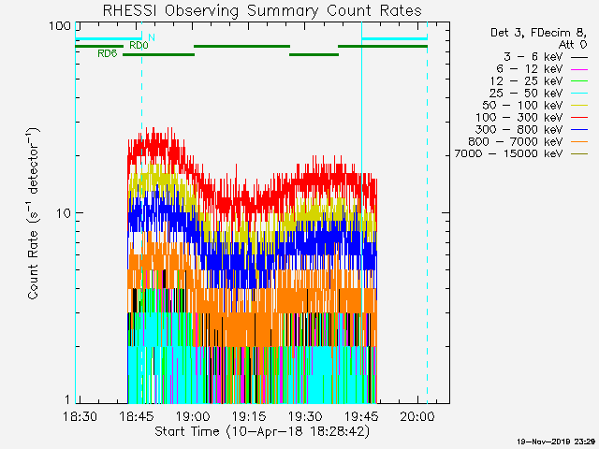
Task: Click the '12 - 25 keV' legend entry
Action: (x=526, y=81)
